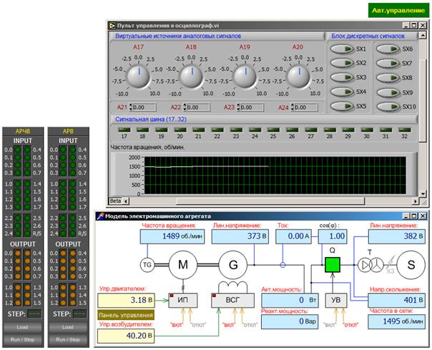Viewport: 432px width, 350px height.
Task: Click the motor M symbol
Action: click(182, 264)
